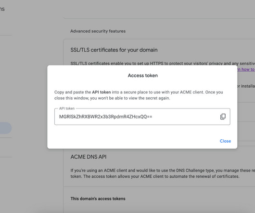Click inside the API token field
Viewport: 255px width, 213px height.
coord(142,117)
